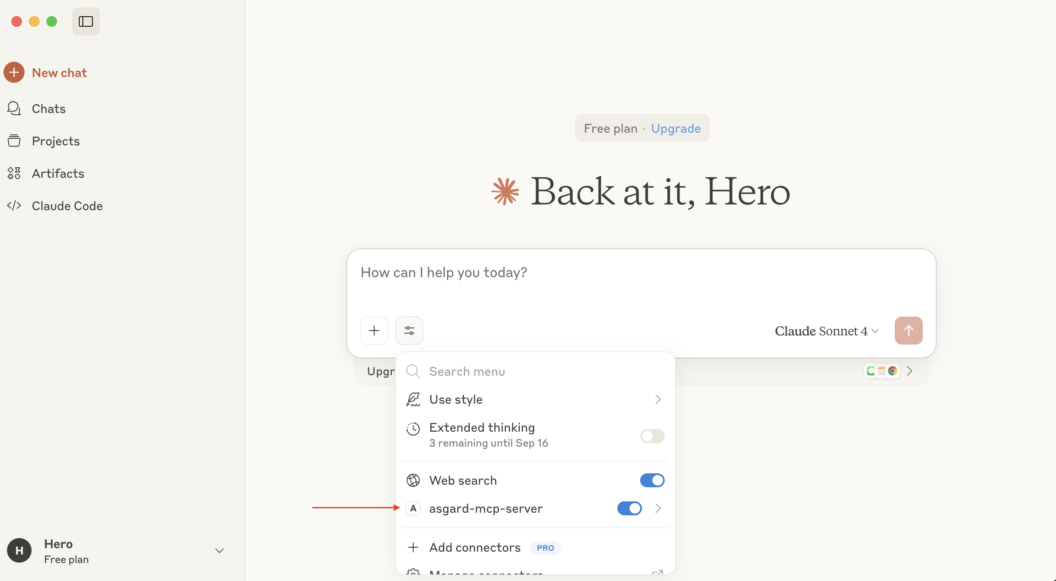This screenshot has height=581, width=1056.
Task: Enable the Extended thinking toggle
Action: tap(652, 436)
